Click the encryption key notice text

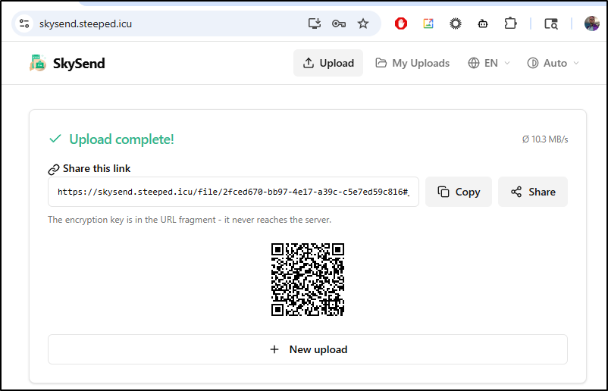190,220
